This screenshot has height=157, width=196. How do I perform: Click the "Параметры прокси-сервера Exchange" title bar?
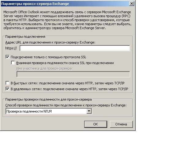point(61,3)
